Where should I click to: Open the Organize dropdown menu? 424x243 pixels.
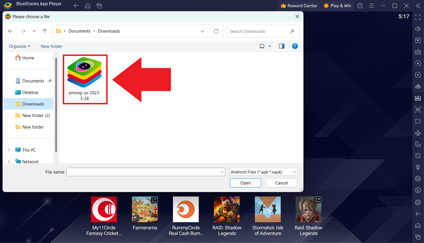point(19,46)
